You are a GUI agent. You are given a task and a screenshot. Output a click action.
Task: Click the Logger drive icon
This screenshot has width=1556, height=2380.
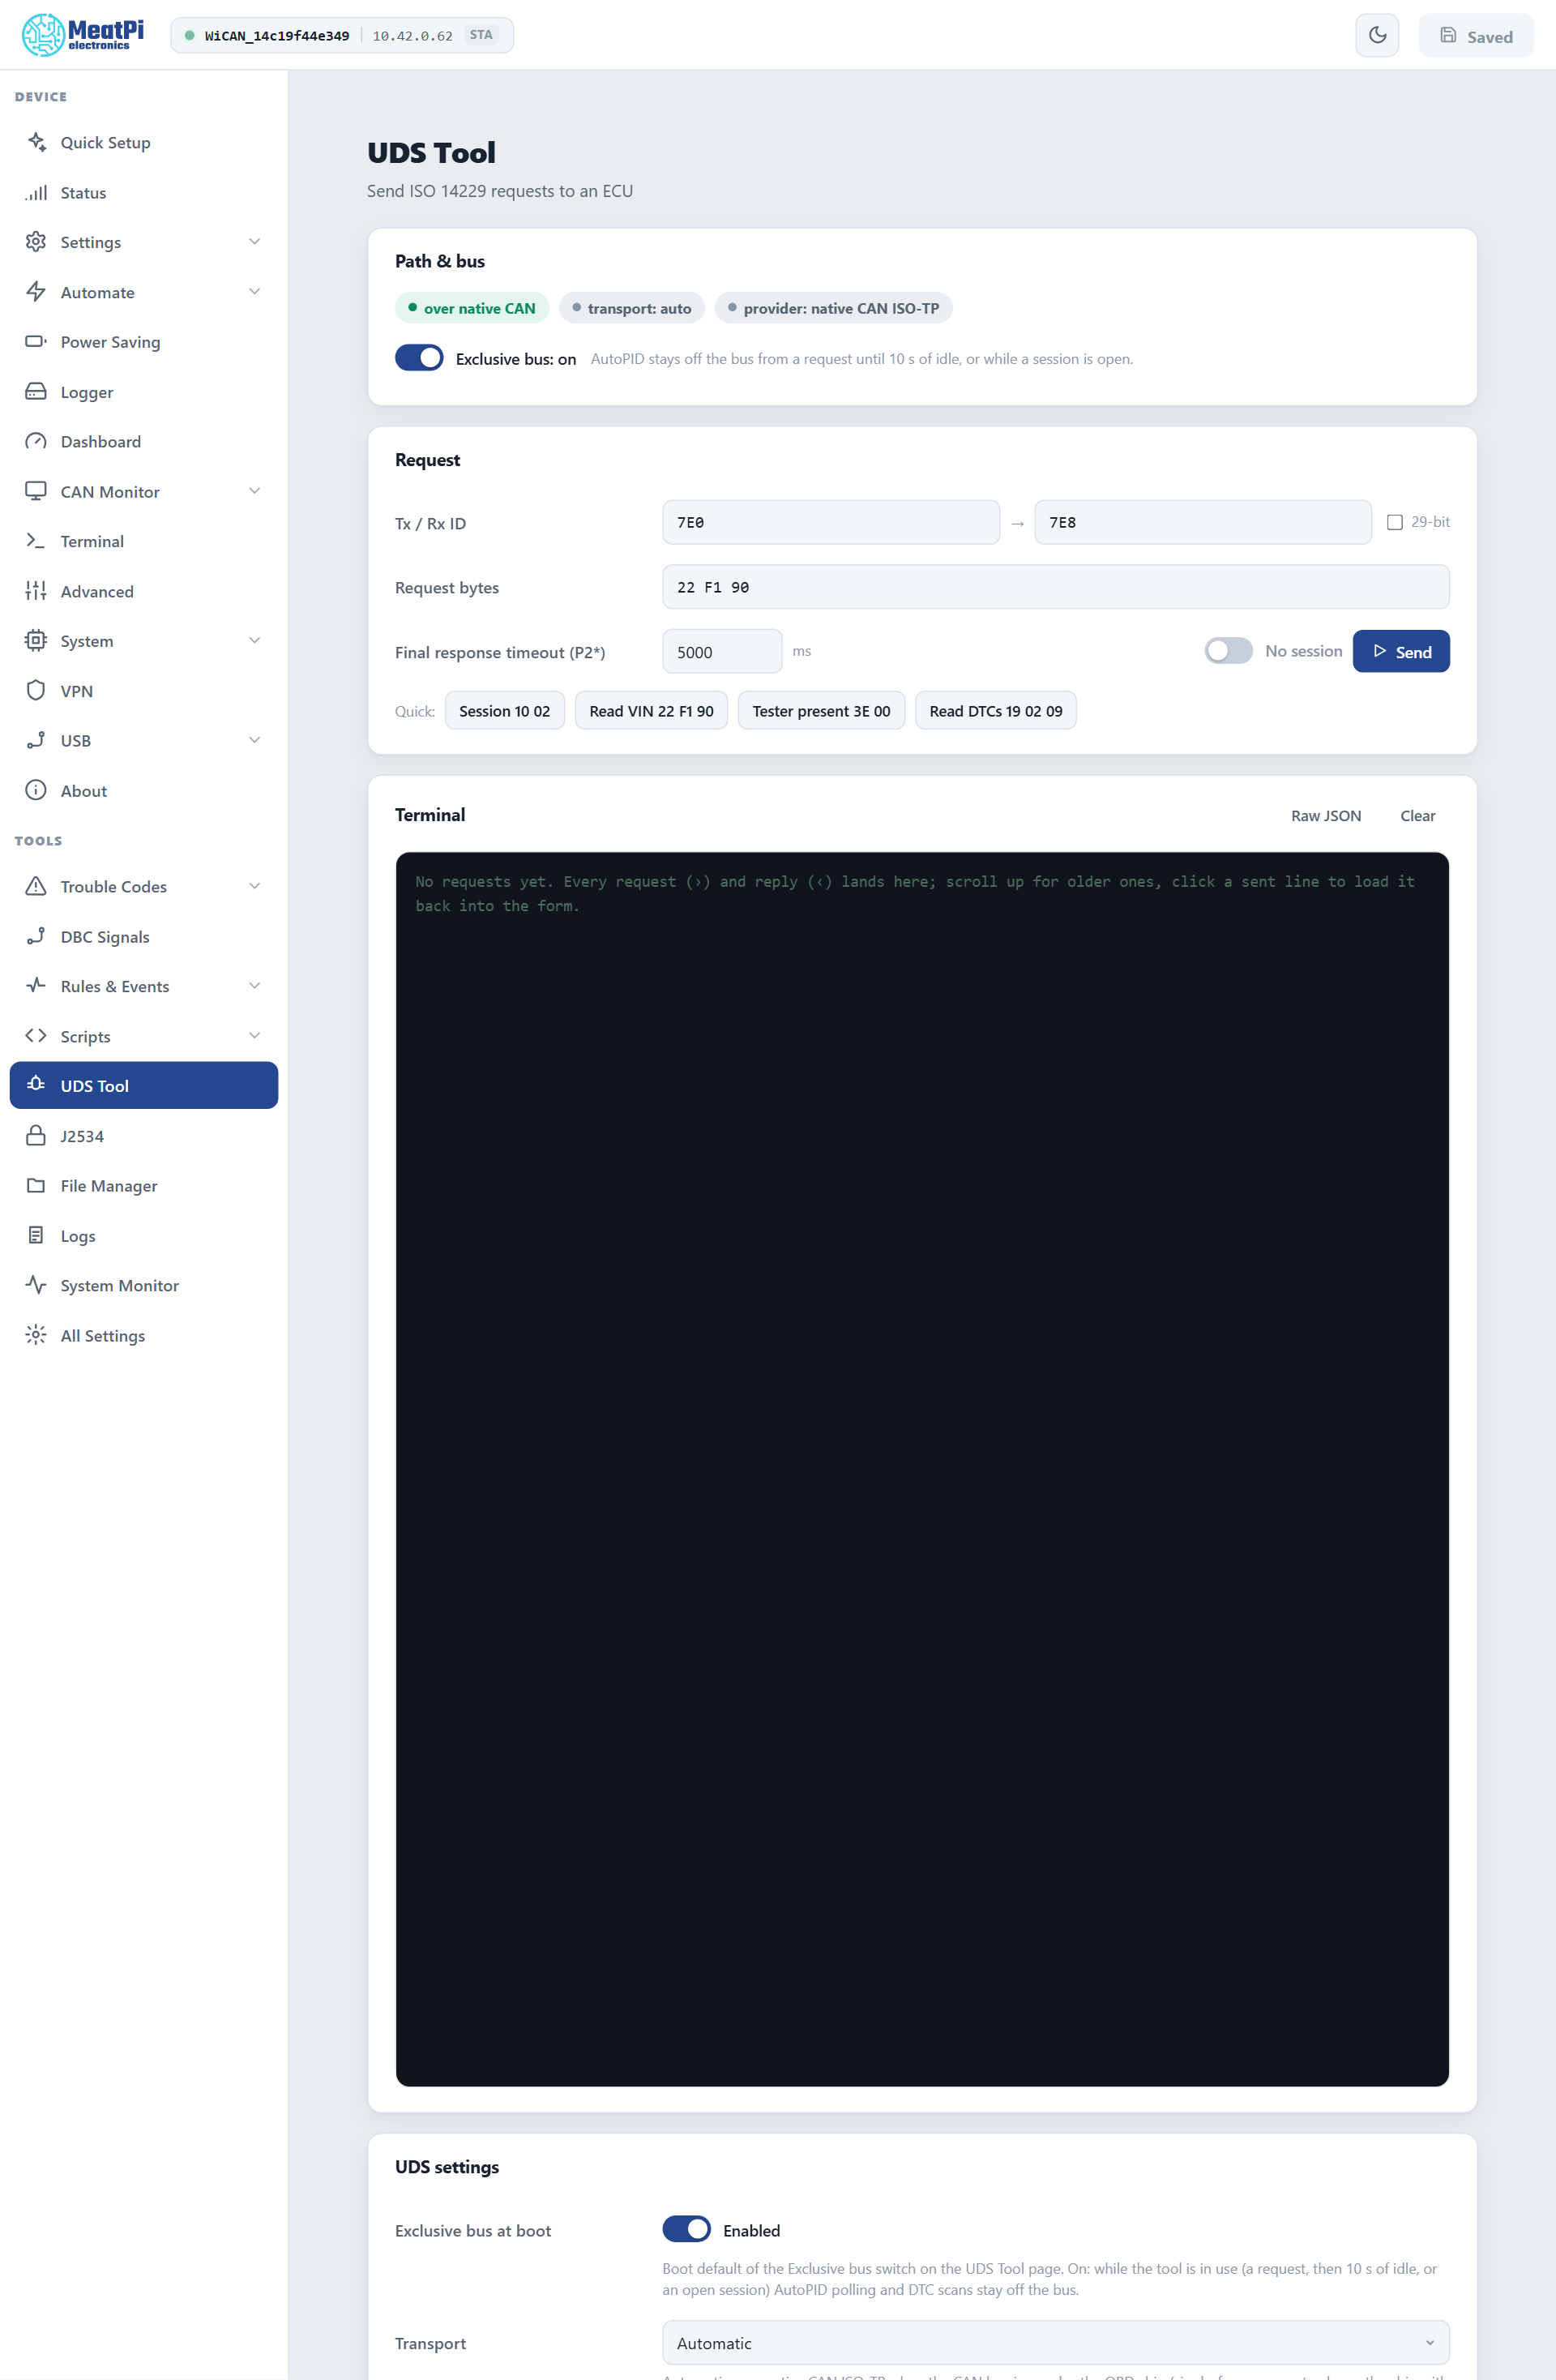pyautogui.click(x=36, y=392)
